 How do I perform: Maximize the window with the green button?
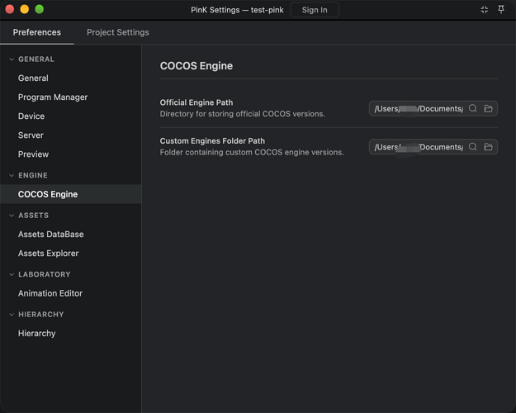(x=40, y=9)
